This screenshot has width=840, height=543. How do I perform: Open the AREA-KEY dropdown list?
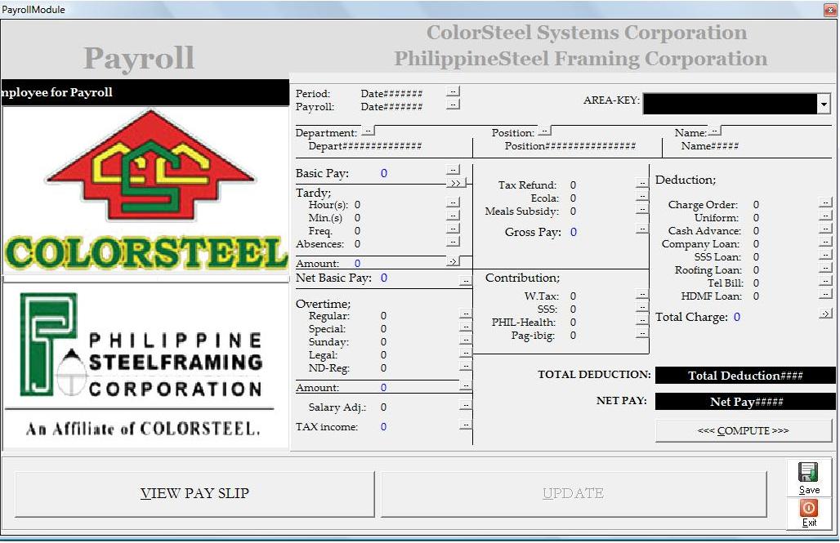824,103
